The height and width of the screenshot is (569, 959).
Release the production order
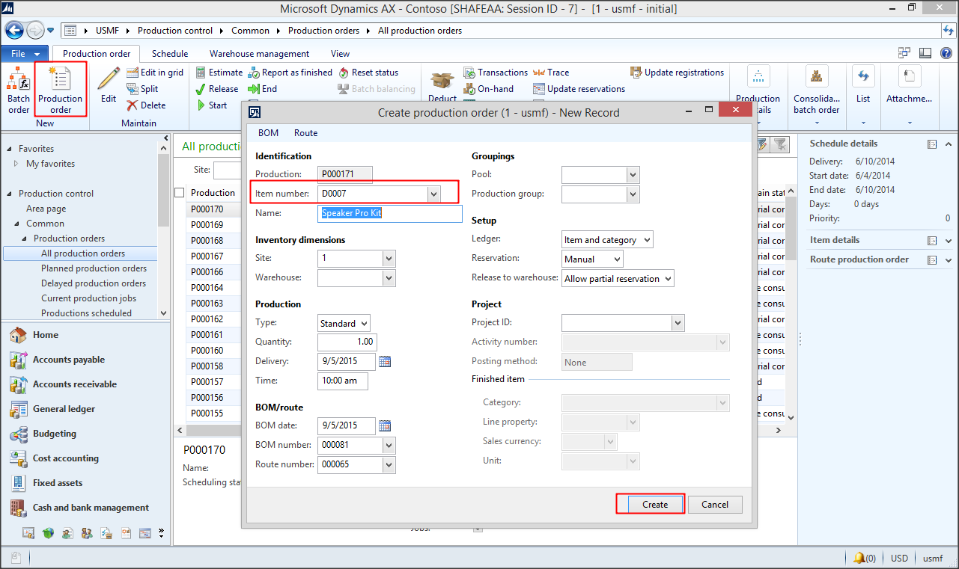(x=217, y=88)
